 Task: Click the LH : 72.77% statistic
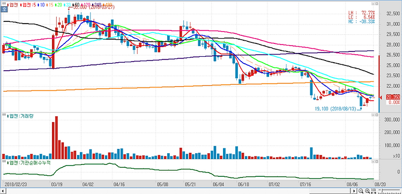pyautogui.click(x=361, y=12)
